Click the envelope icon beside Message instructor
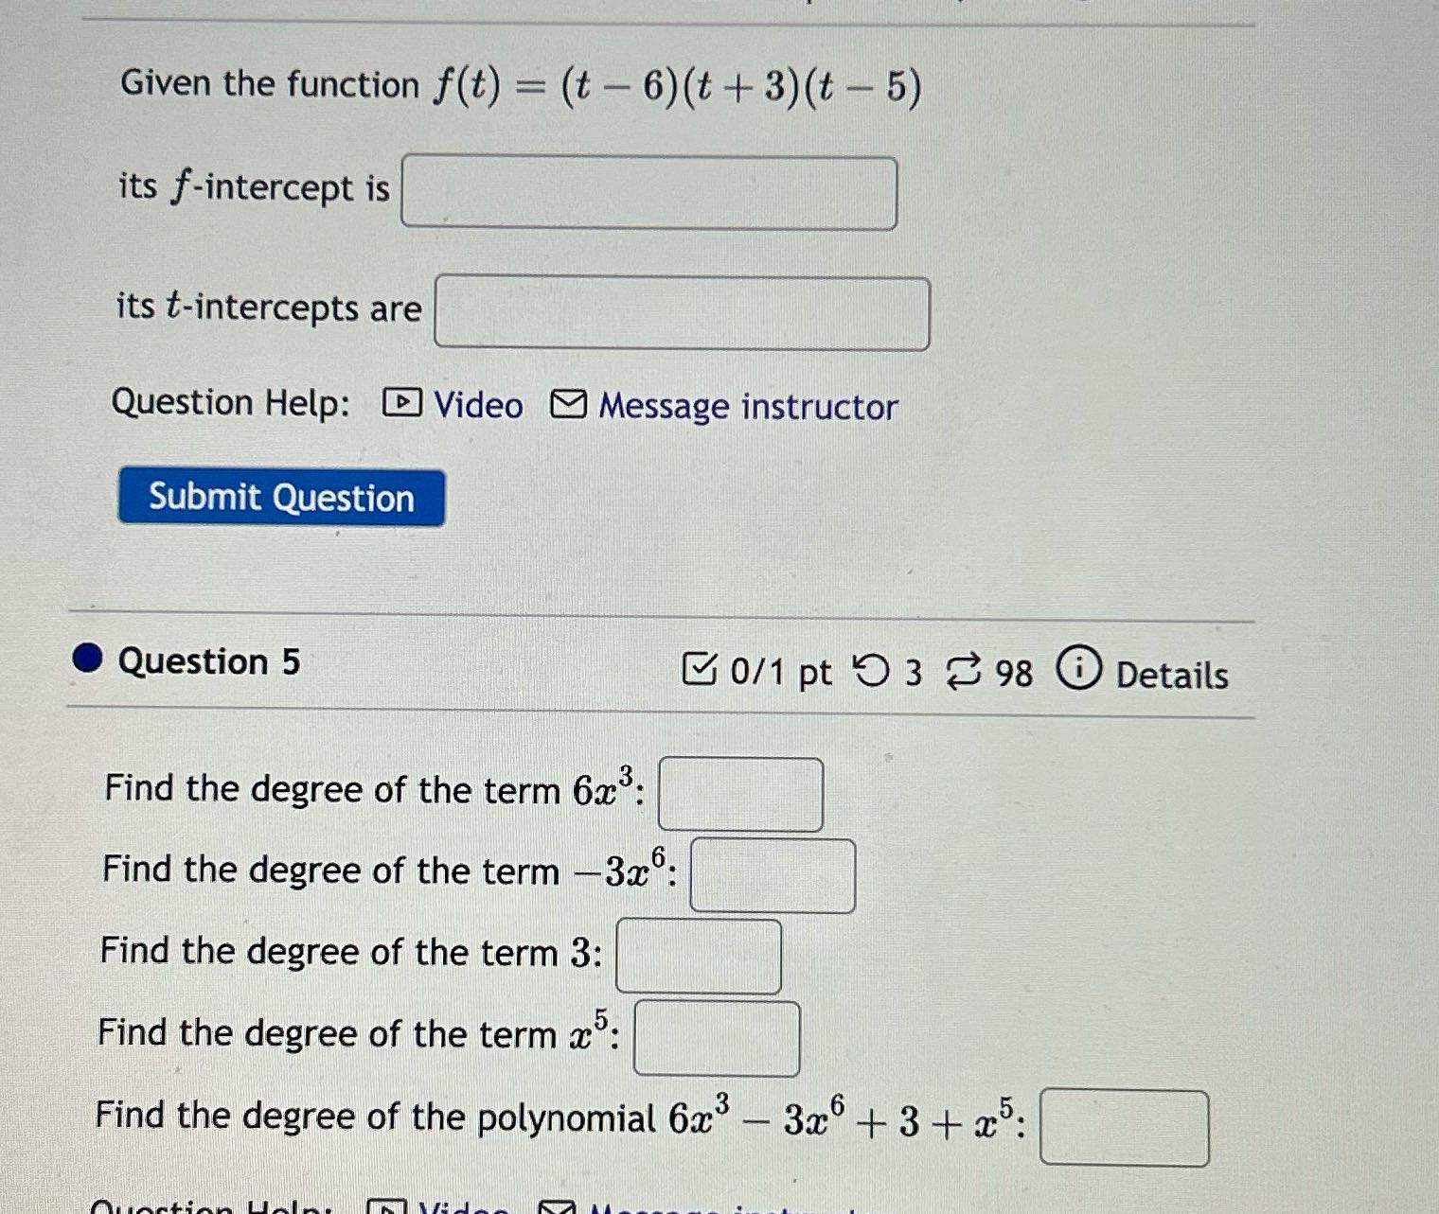Image resolution: width=1439 pixels, height=1214 pixels. click(x=572, y=405)
